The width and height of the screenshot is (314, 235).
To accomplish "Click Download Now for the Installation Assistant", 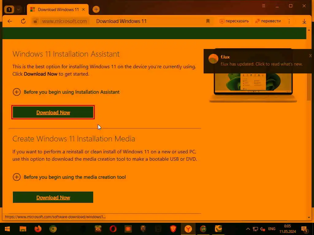I will (53, 112).
